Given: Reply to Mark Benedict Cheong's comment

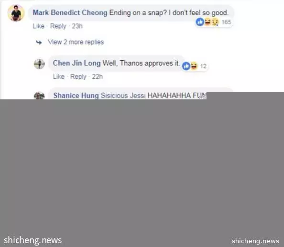Looking at the screenshot, I should 58,26.
